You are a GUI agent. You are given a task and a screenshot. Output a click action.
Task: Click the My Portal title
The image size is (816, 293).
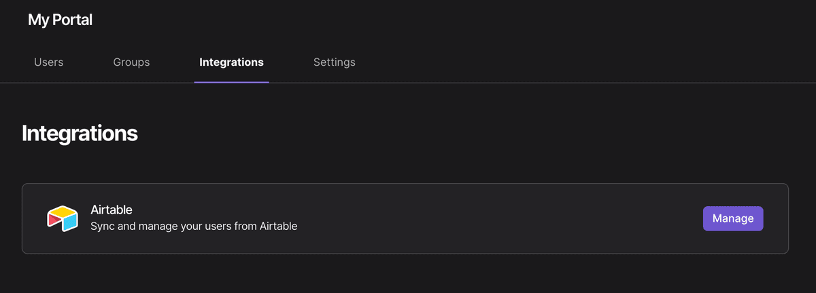click(x=60, y=20)
